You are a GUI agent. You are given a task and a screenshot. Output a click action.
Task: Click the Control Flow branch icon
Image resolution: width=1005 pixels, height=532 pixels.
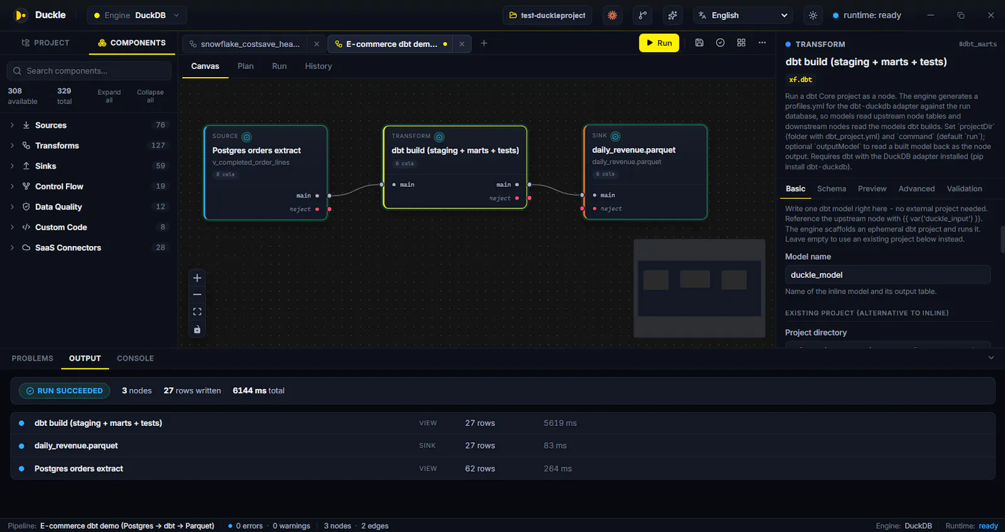point(26,186)
